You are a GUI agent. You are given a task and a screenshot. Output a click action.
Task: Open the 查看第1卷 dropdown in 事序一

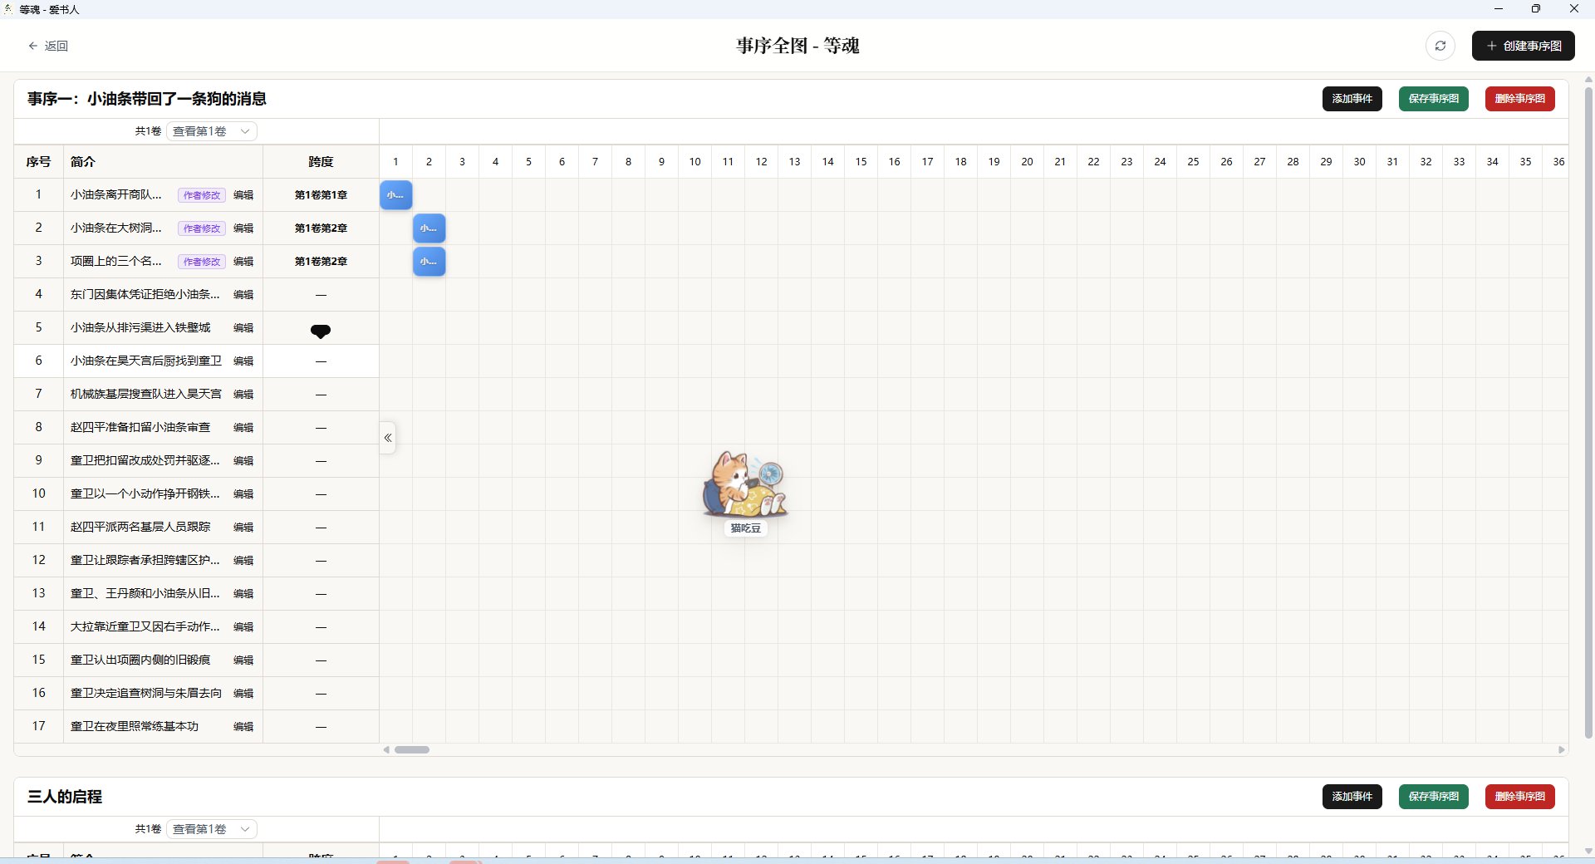(x=212, y=131)
